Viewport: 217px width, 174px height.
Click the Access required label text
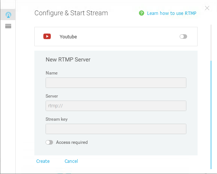click(x=72, y=142)
